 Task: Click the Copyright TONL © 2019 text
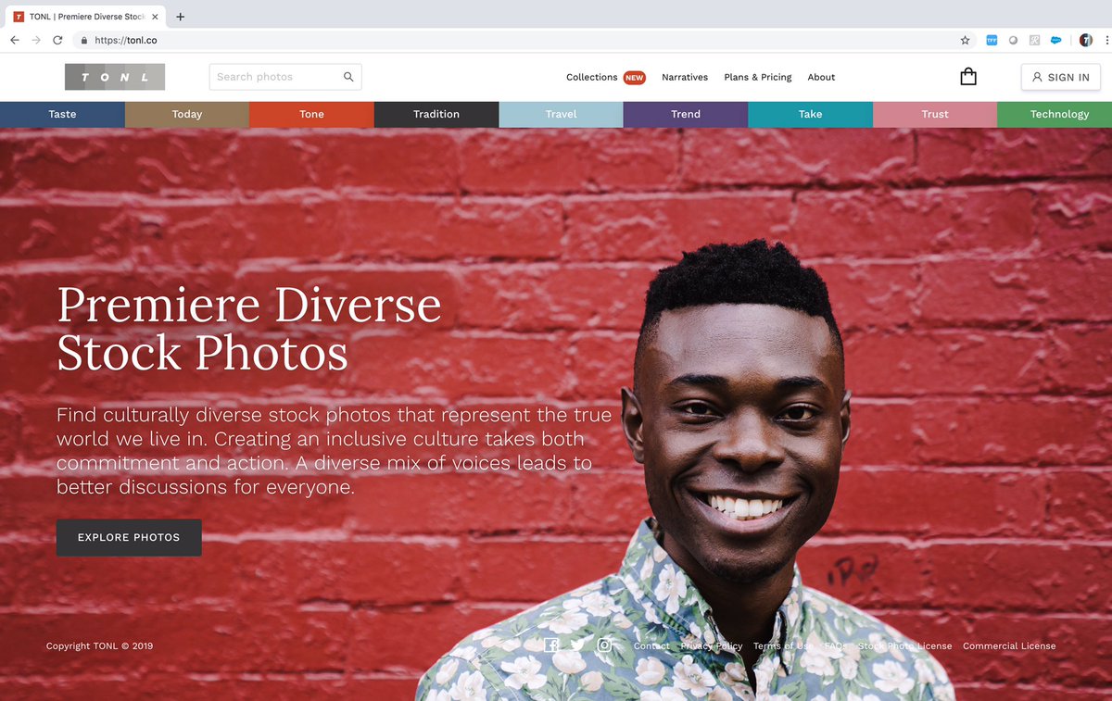coord(100,645)
